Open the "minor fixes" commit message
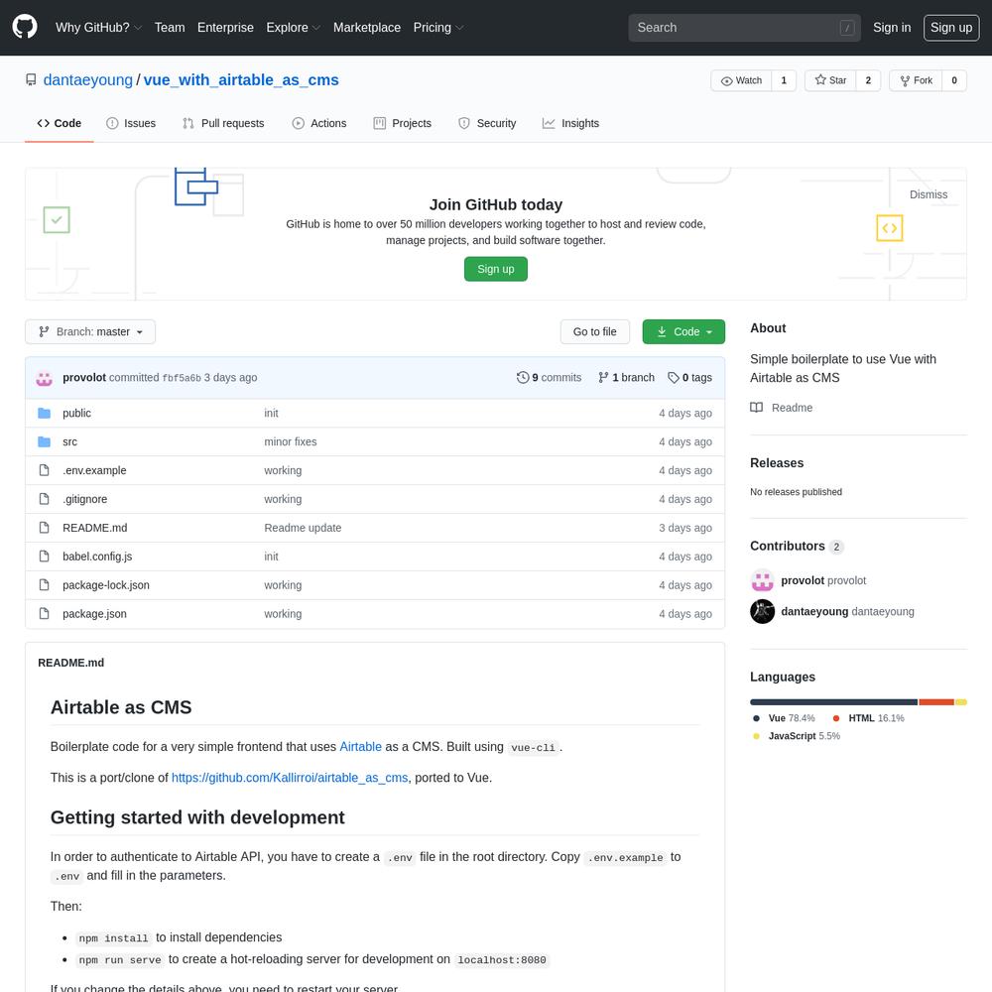Image resolution: width=992 pixels, height=992 pixels. (291, 441)
